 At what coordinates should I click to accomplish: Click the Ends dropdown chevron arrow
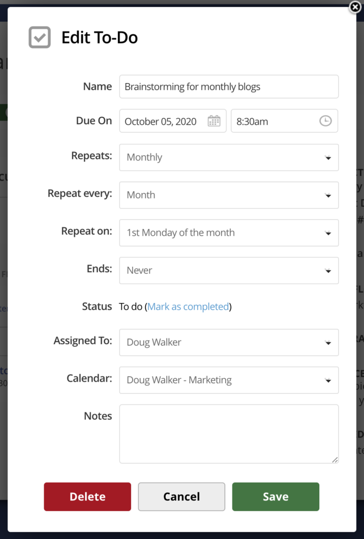(329, 271)
